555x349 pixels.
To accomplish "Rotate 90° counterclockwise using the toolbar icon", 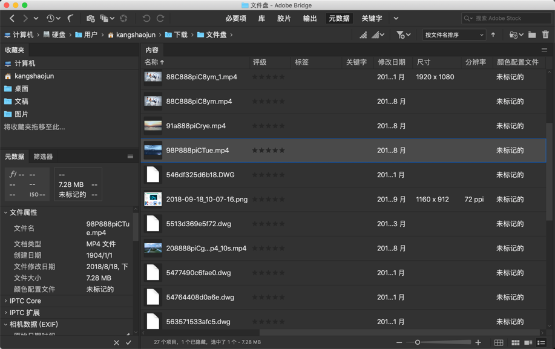I will pyautogui.click(x=146, y=19).
